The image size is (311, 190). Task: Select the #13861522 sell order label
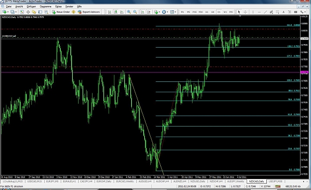(9, 36)
